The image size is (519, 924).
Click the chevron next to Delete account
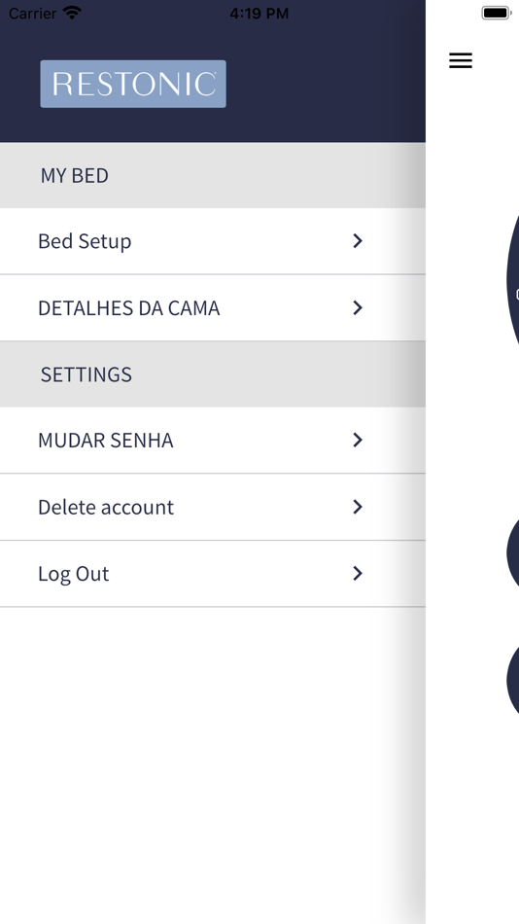[x=357, y=507]
